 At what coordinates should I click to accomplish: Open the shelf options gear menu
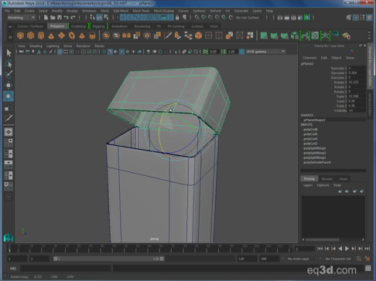(10, 37)
